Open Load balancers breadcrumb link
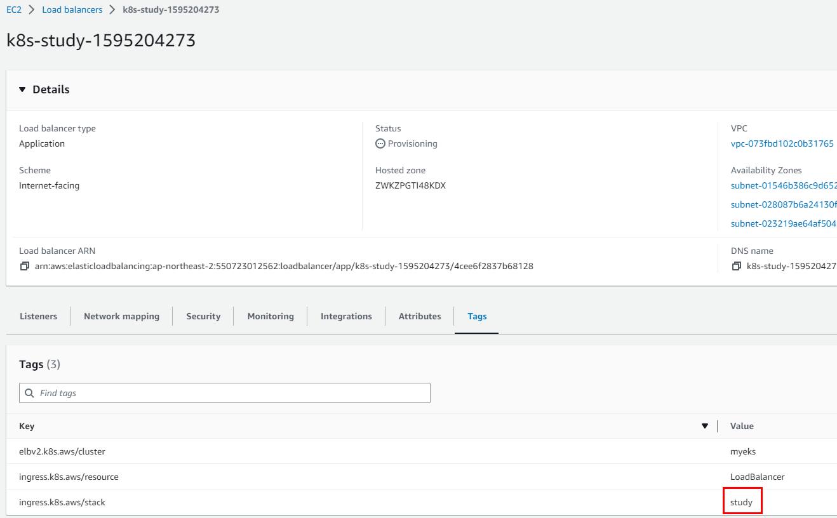 pos(72,10)
